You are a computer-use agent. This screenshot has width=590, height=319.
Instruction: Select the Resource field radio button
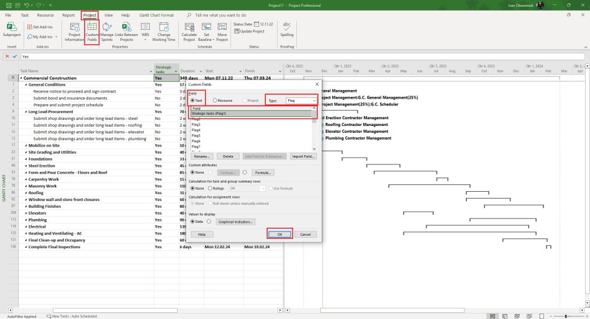point(215,101)
